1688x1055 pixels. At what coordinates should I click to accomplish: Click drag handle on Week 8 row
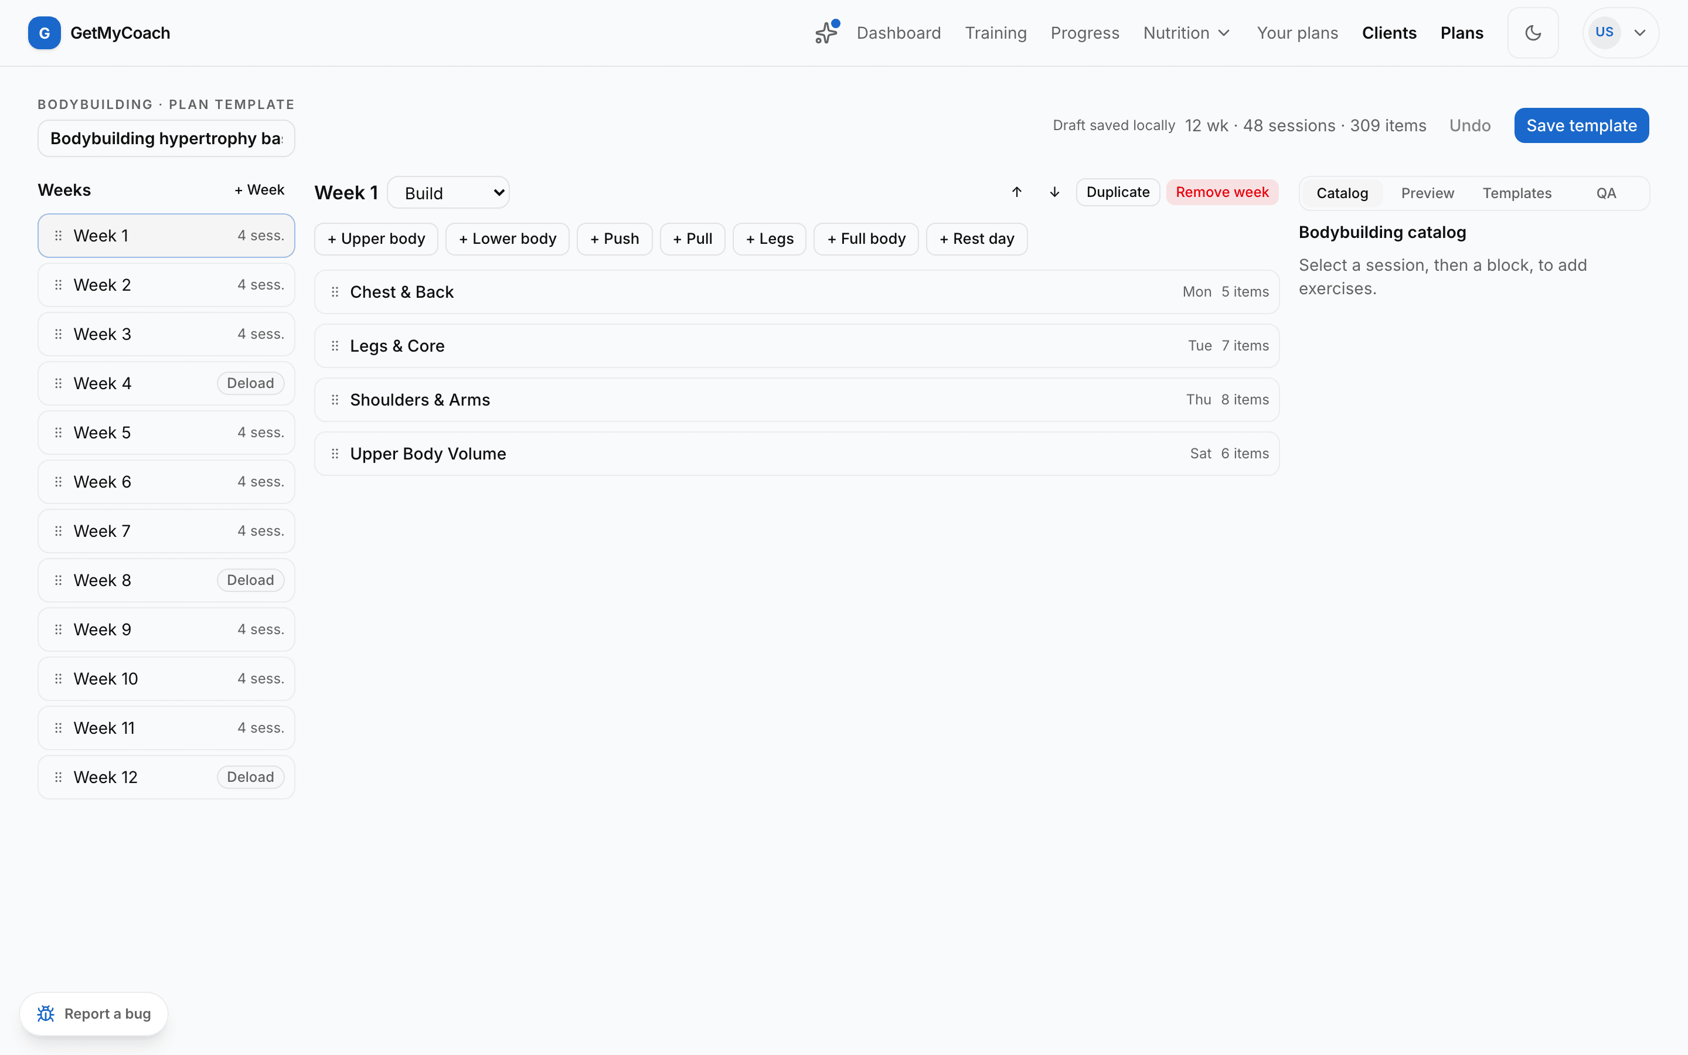coord(59,580)
